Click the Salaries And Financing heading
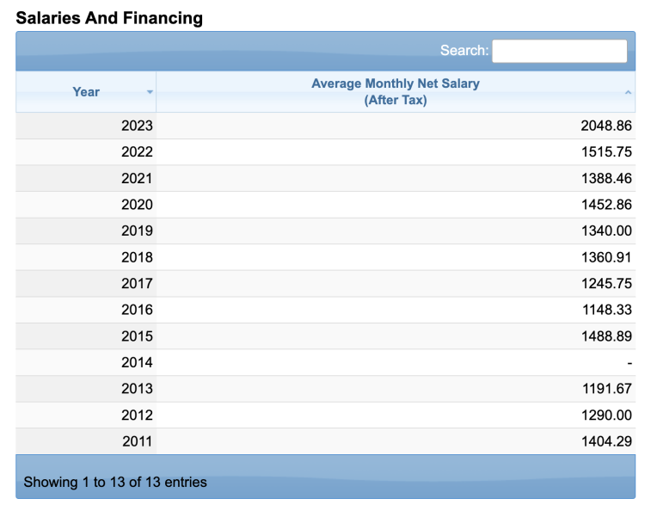 (x=109, y=17)
